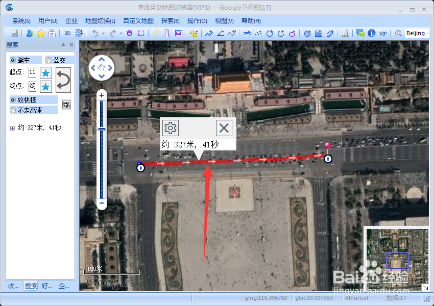Switch to the 企... bottom tab
The height and width of the screenshot is (306, 434).
[64, 286]
